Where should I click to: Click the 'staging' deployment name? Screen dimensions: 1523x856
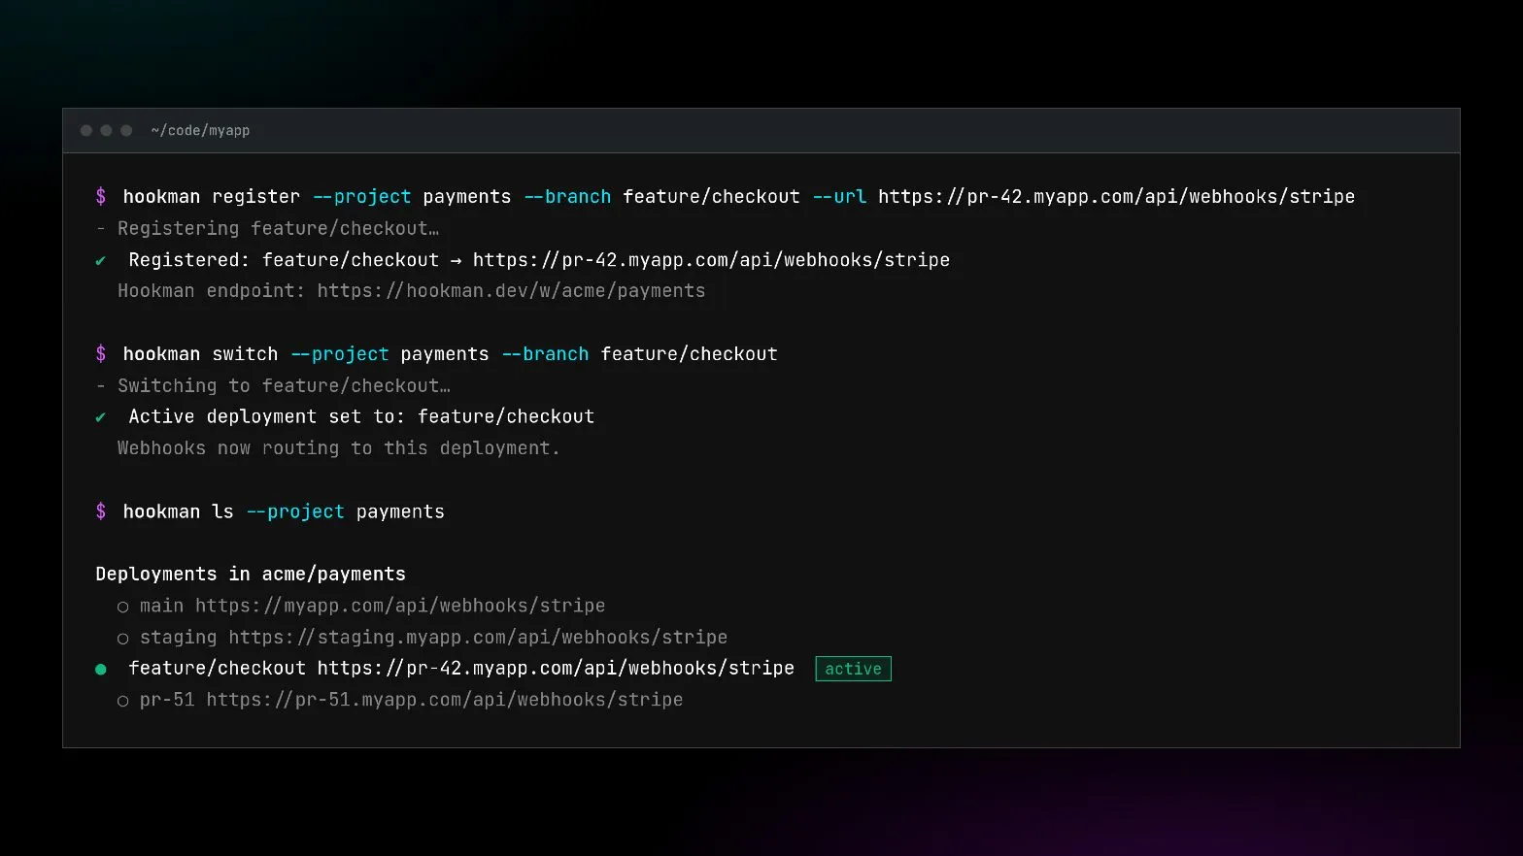[x=179, y=637]
